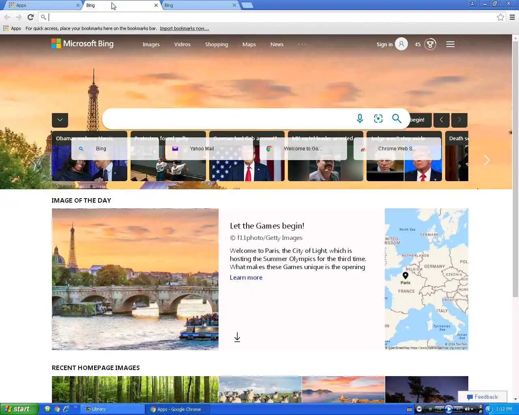
Task: Click the volume icon in taskbar media player
Action: pyautogui.click(x=467, y=409)
